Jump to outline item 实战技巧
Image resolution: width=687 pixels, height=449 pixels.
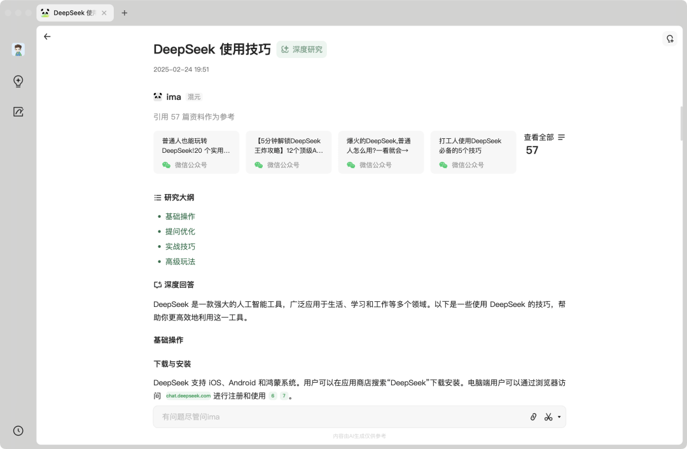(x=180, y=247)
